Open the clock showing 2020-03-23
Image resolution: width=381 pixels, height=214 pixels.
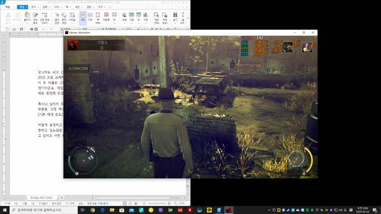tap(362, 210)
